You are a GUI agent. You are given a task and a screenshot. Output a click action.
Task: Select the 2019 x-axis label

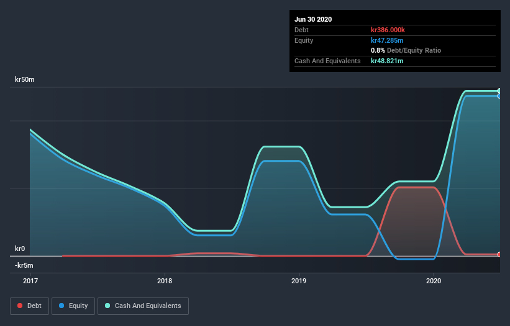click(x=299, y=281)
